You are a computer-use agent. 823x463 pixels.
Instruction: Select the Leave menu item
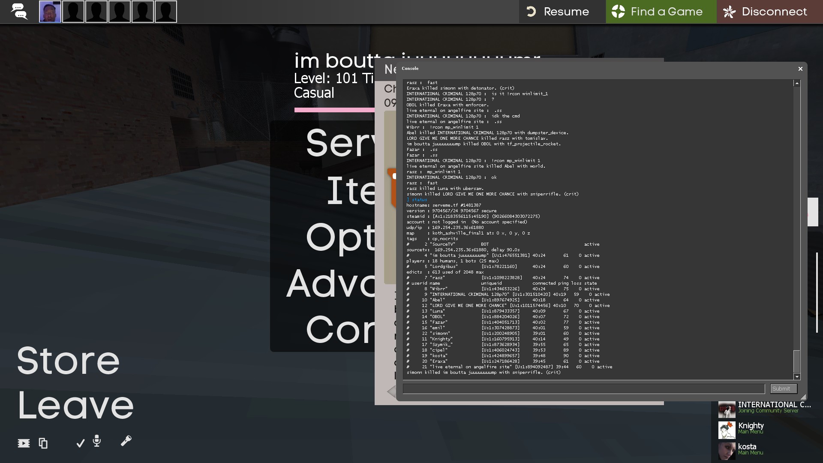click(75, 406)
